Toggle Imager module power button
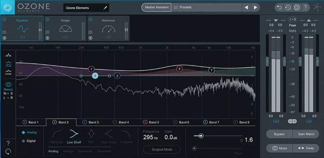The width and height of the screenshot is (324, 158). (x=48, y=20)
